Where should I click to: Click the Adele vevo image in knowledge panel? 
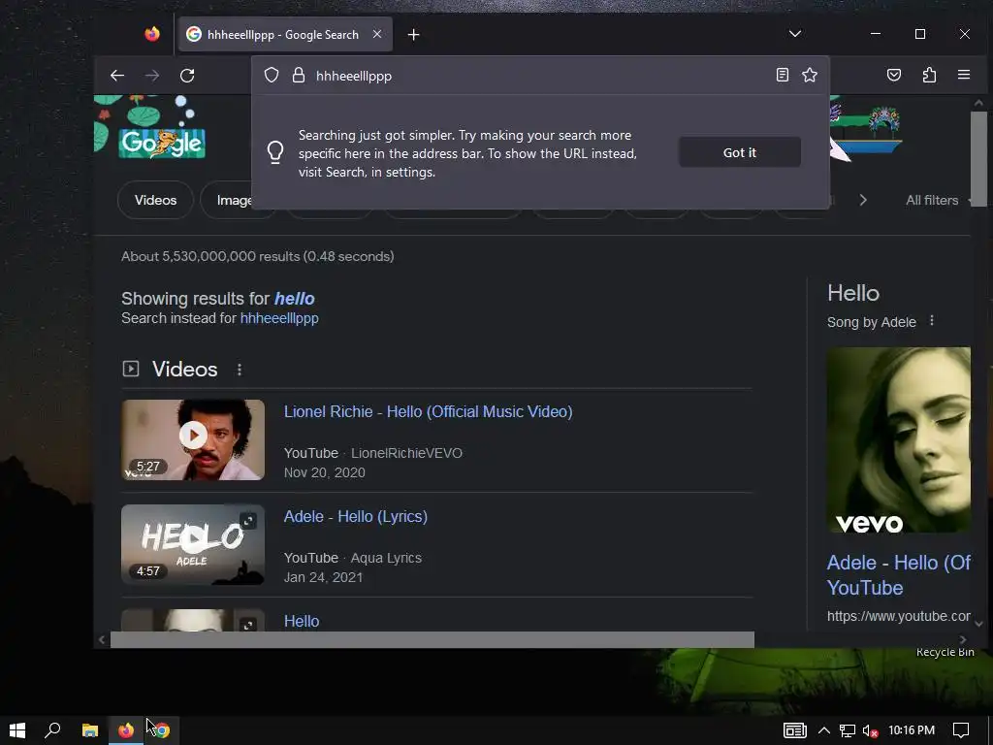click(x=899, y=439)
